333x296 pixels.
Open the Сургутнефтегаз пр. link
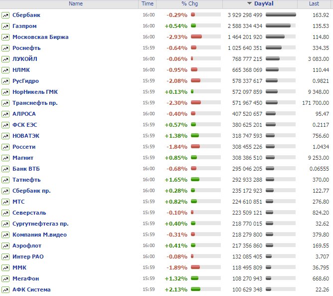click(x=40, y=224)
